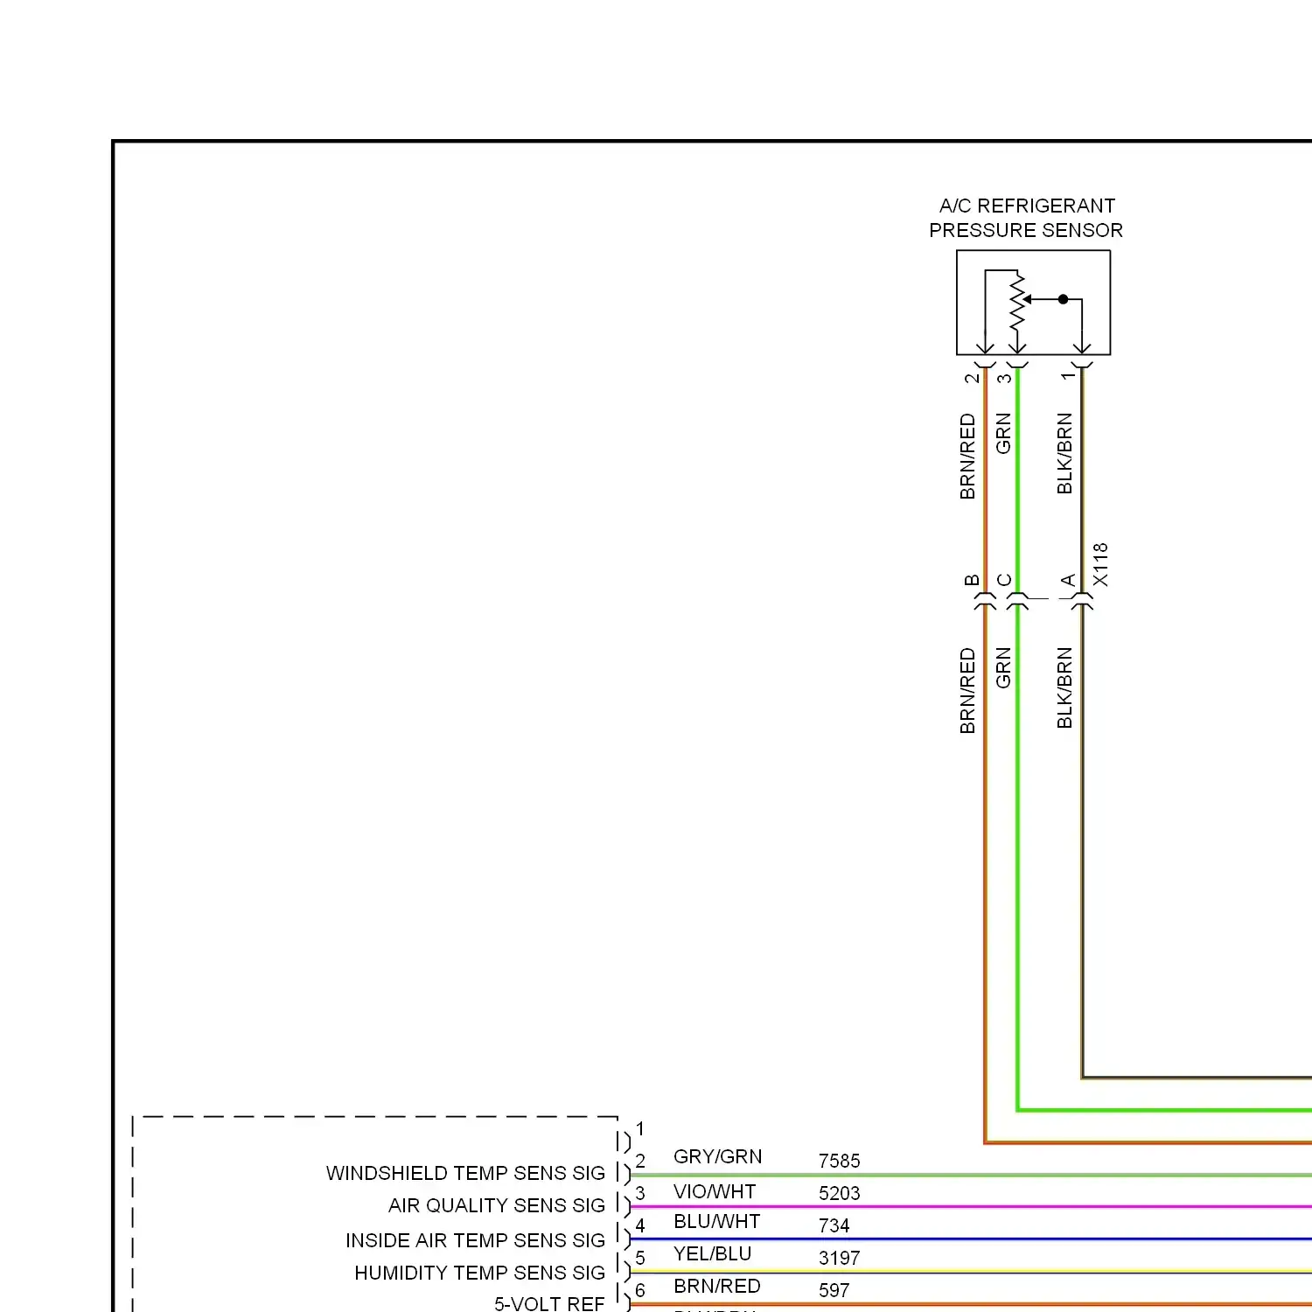Image resolution: width=1312 pixels, height=1312 pixels.
Task: Click the AIR QUALITY SENS SIG label
Action: (x=497, y=1205)
